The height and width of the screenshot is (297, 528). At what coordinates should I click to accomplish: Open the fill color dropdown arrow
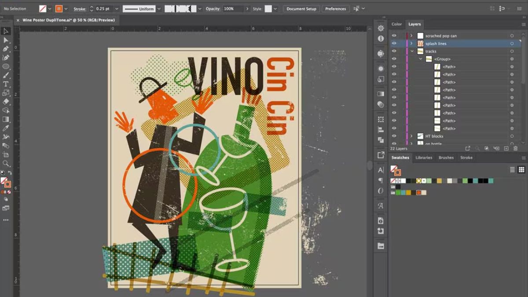[x=50, y=9]
